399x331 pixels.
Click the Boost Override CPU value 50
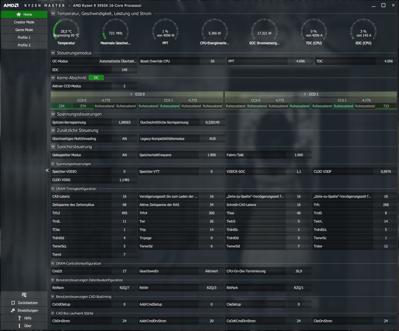tap(213, 61)
